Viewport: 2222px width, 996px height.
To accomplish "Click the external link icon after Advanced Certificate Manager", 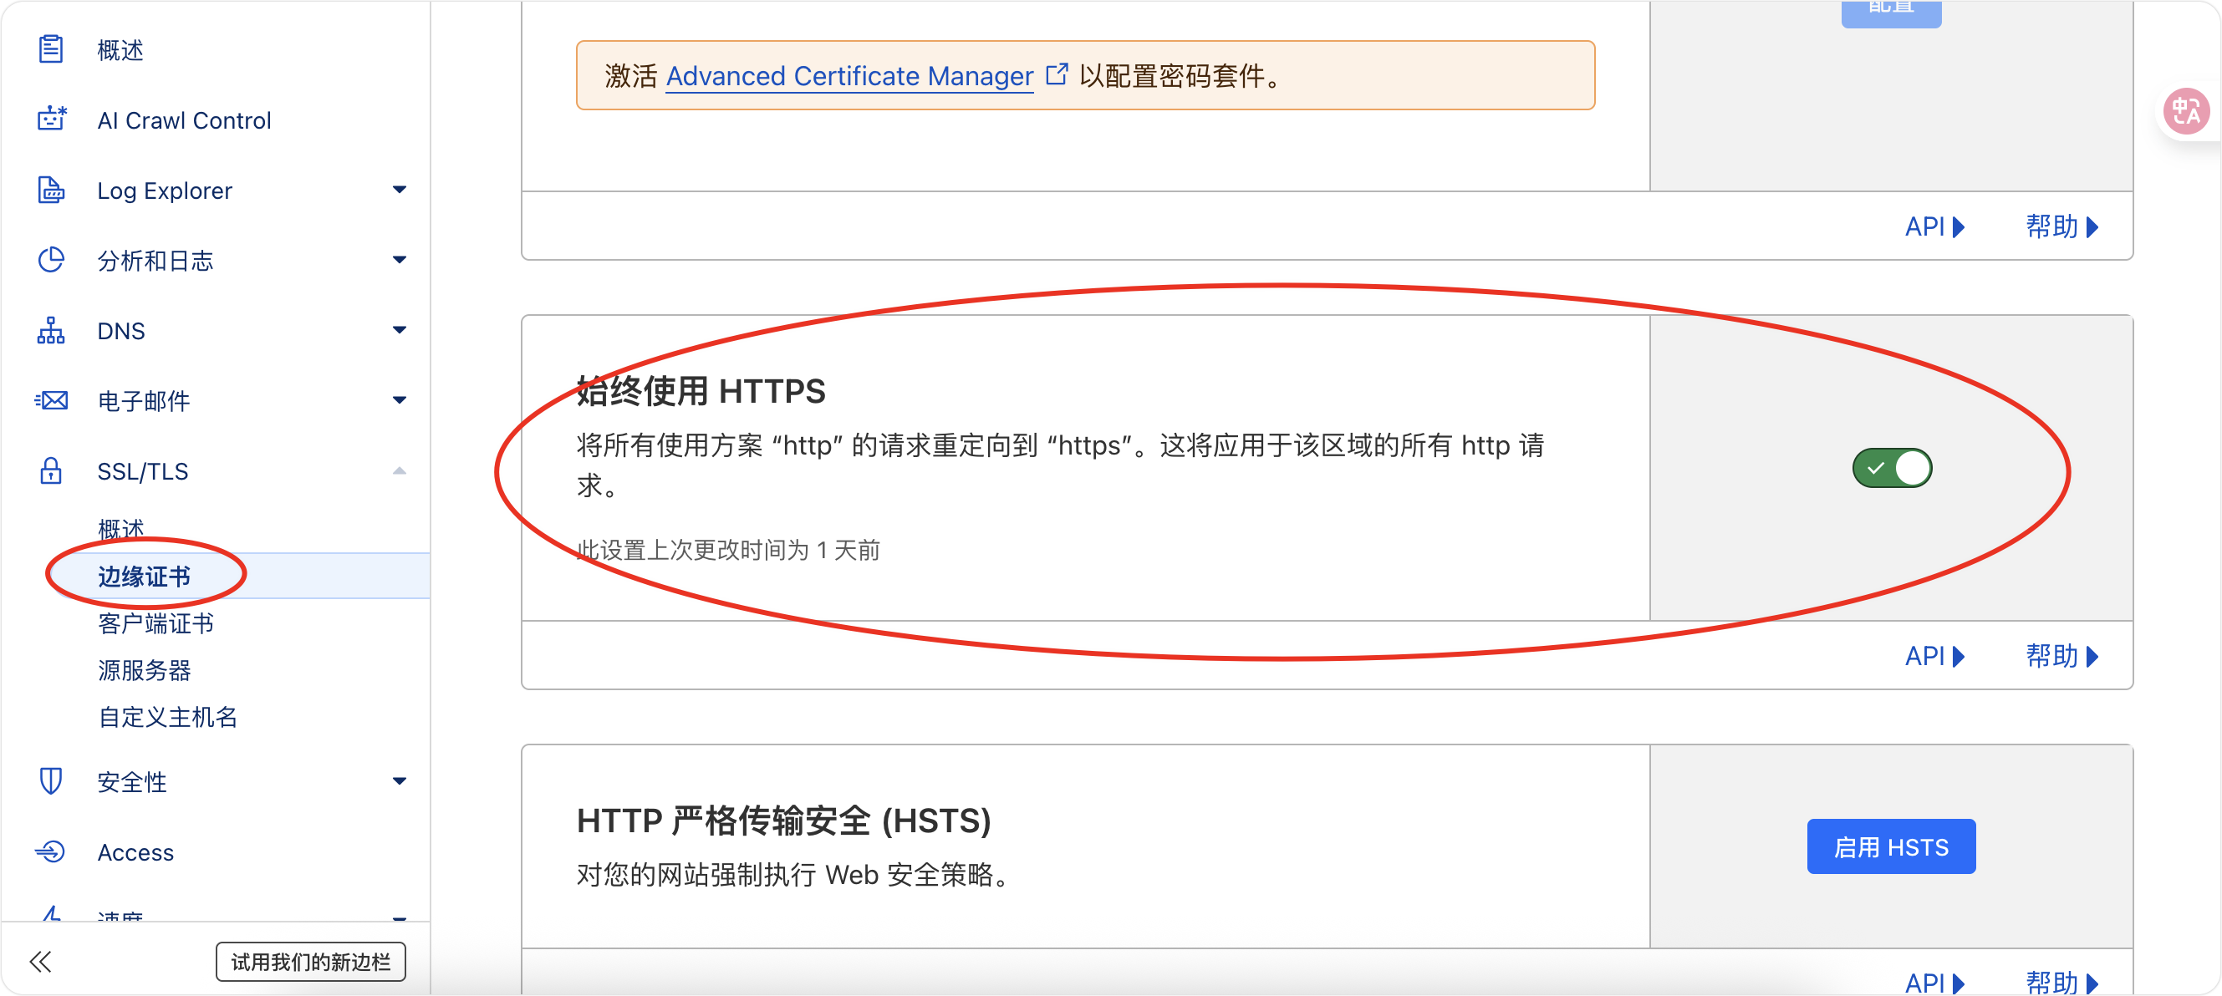I will [1057, 74].
